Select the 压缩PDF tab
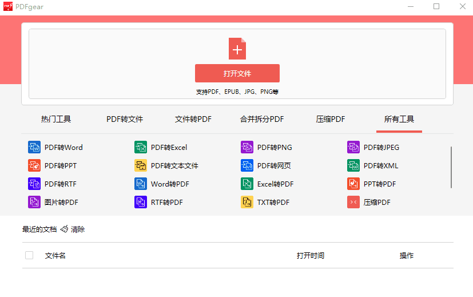This screenshot has height=297, width=473. [331, 120]
